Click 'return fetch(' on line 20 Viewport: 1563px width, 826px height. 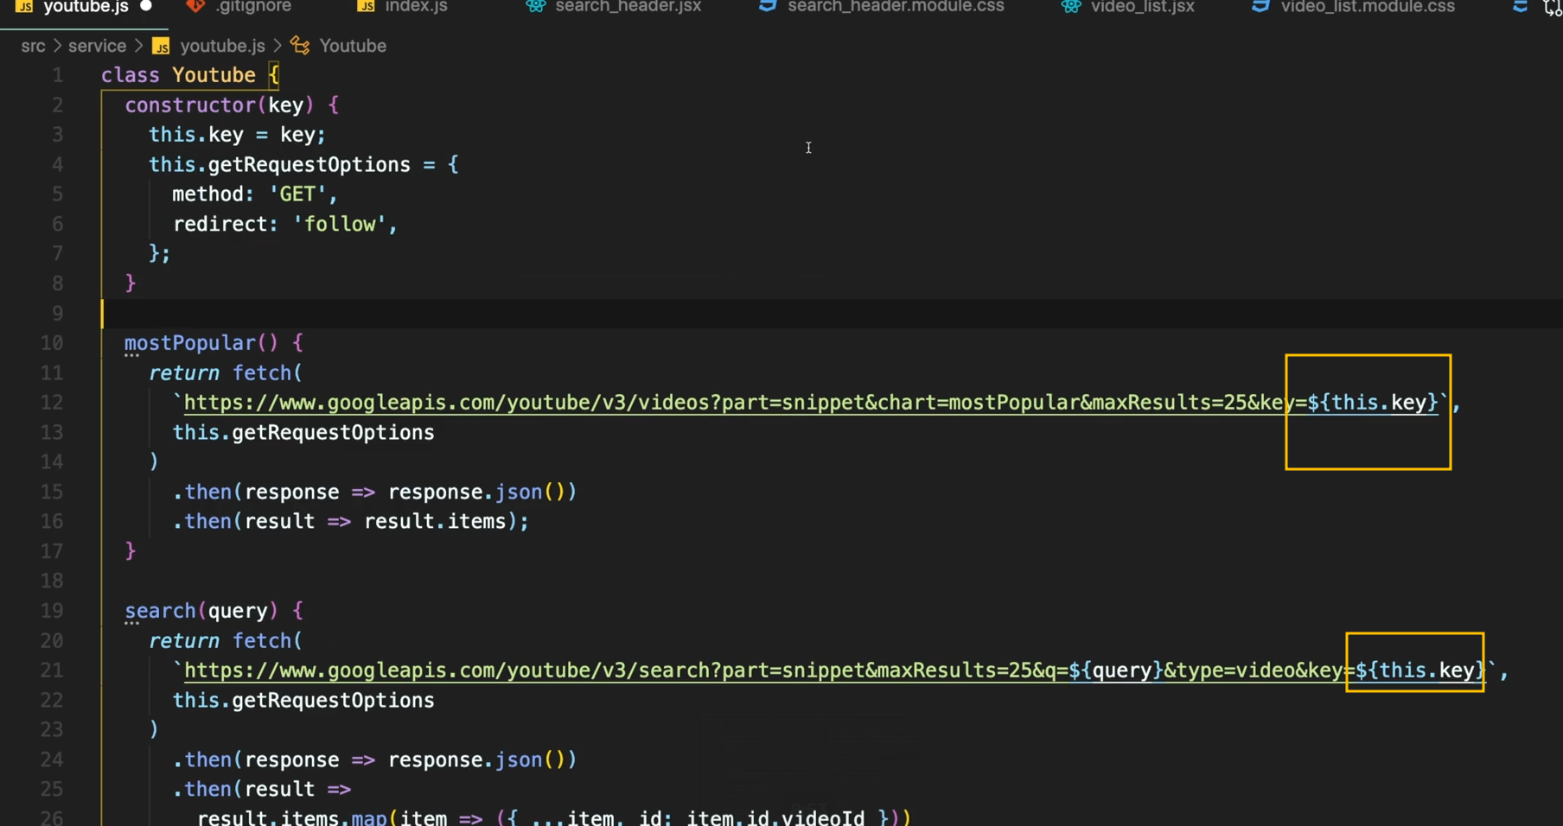click(226, 641)
